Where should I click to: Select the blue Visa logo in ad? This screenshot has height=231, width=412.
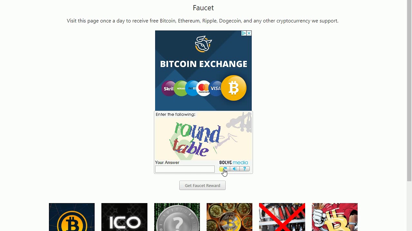[215, 88]
